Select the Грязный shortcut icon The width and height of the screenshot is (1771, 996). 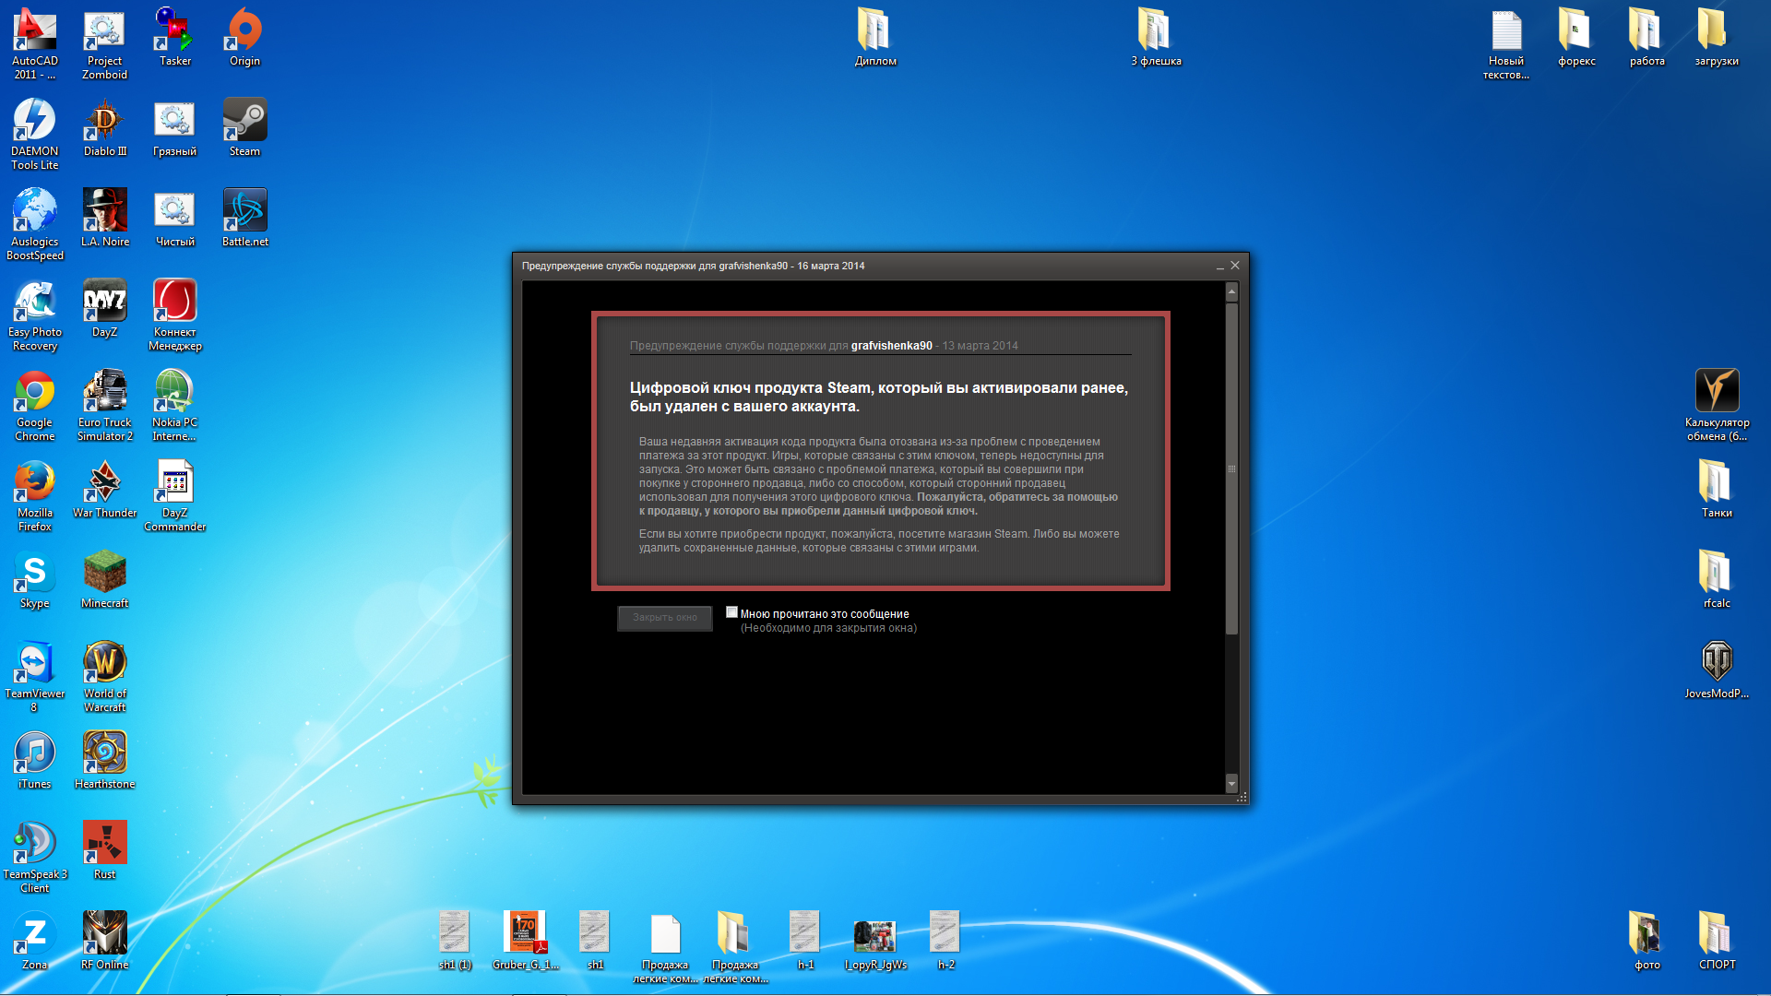point(175,127)
